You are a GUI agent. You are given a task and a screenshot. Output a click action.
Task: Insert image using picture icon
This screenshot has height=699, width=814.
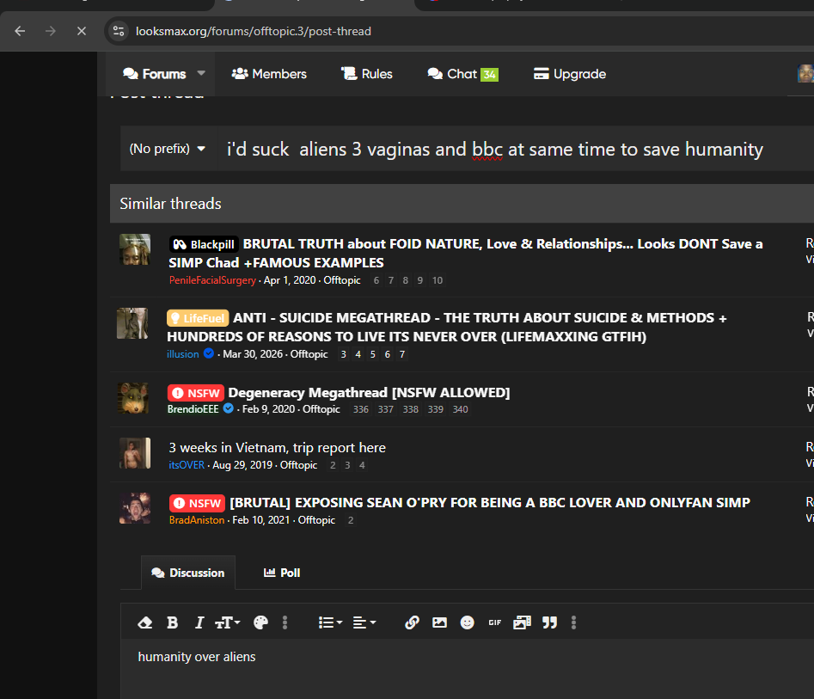[x=439, y=622]
